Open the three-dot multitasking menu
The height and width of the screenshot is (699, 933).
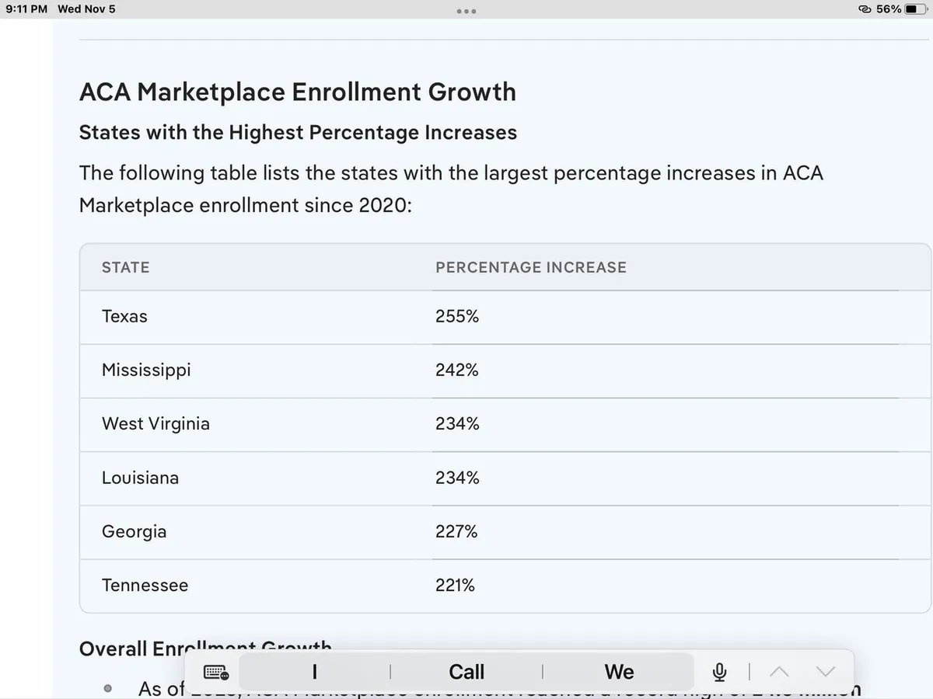click(466, 11)
